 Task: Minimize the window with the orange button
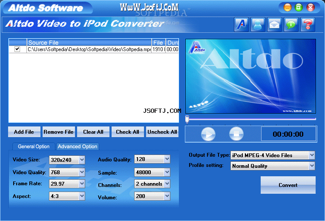pos(288,8)
